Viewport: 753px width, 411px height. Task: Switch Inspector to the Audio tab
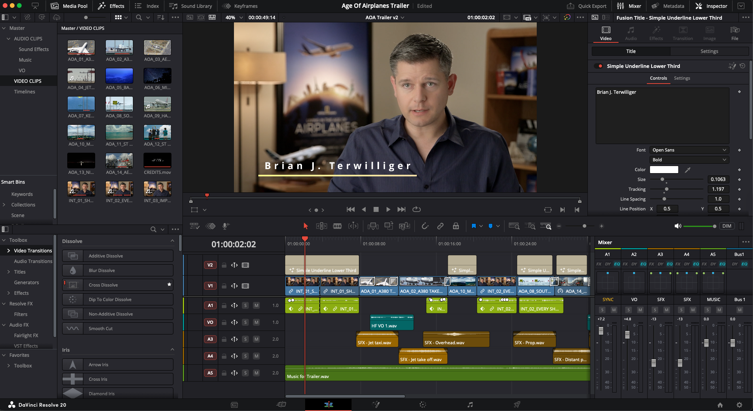(x=631, y=33)
